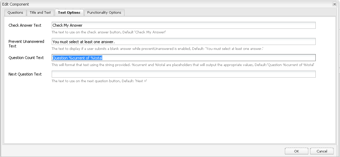Select the Text Options tab
Image resolution: width=340 pixels, height=157 pixels.
tap(69, 13)
